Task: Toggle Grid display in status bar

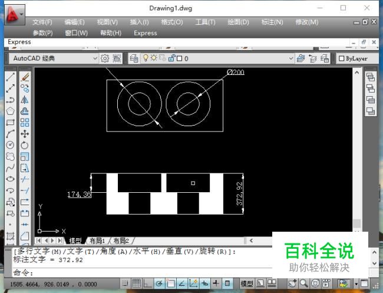Action: point(136,284)
